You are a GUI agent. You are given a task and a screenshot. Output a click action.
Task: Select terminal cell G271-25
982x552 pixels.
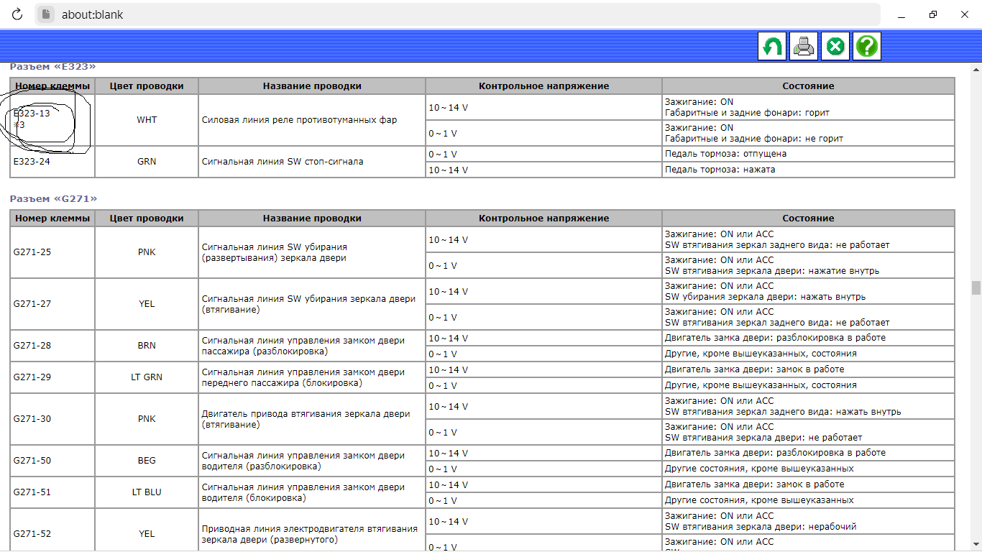pos(32,252)
